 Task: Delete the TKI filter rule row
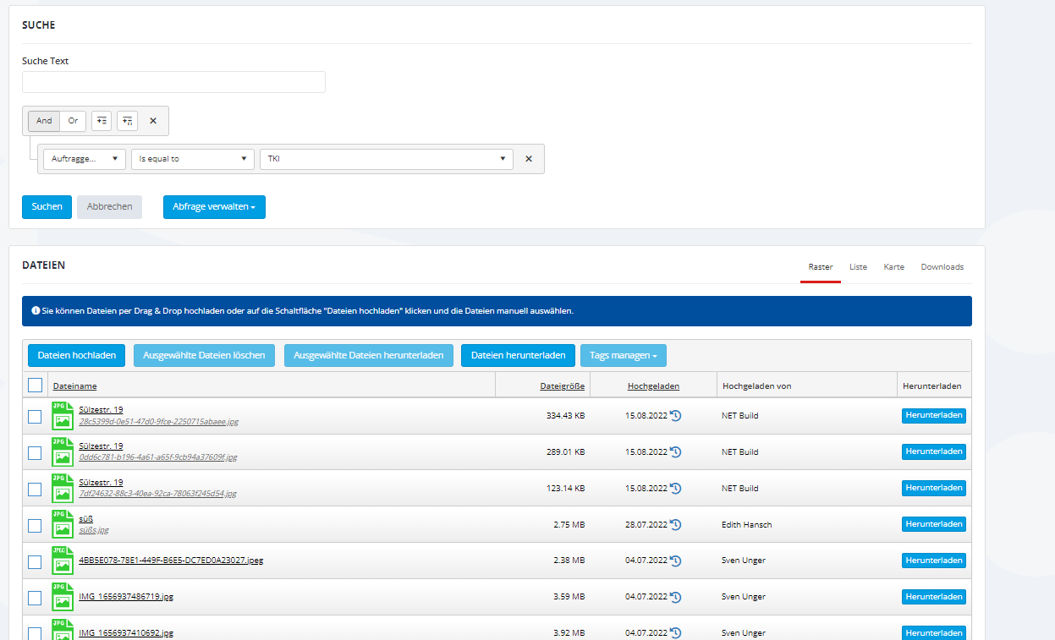point(529,159)
